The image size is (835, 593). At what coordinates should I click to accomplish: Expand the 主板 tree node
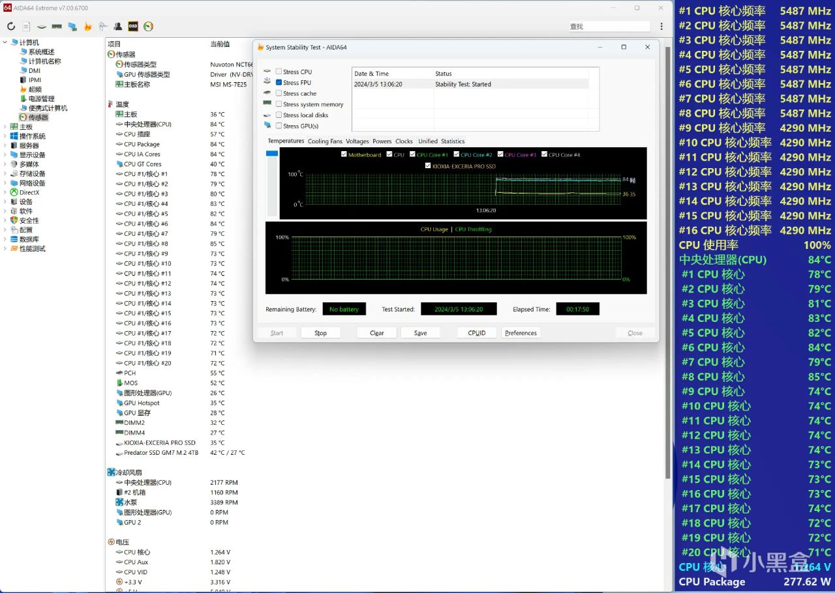point(5,127)
